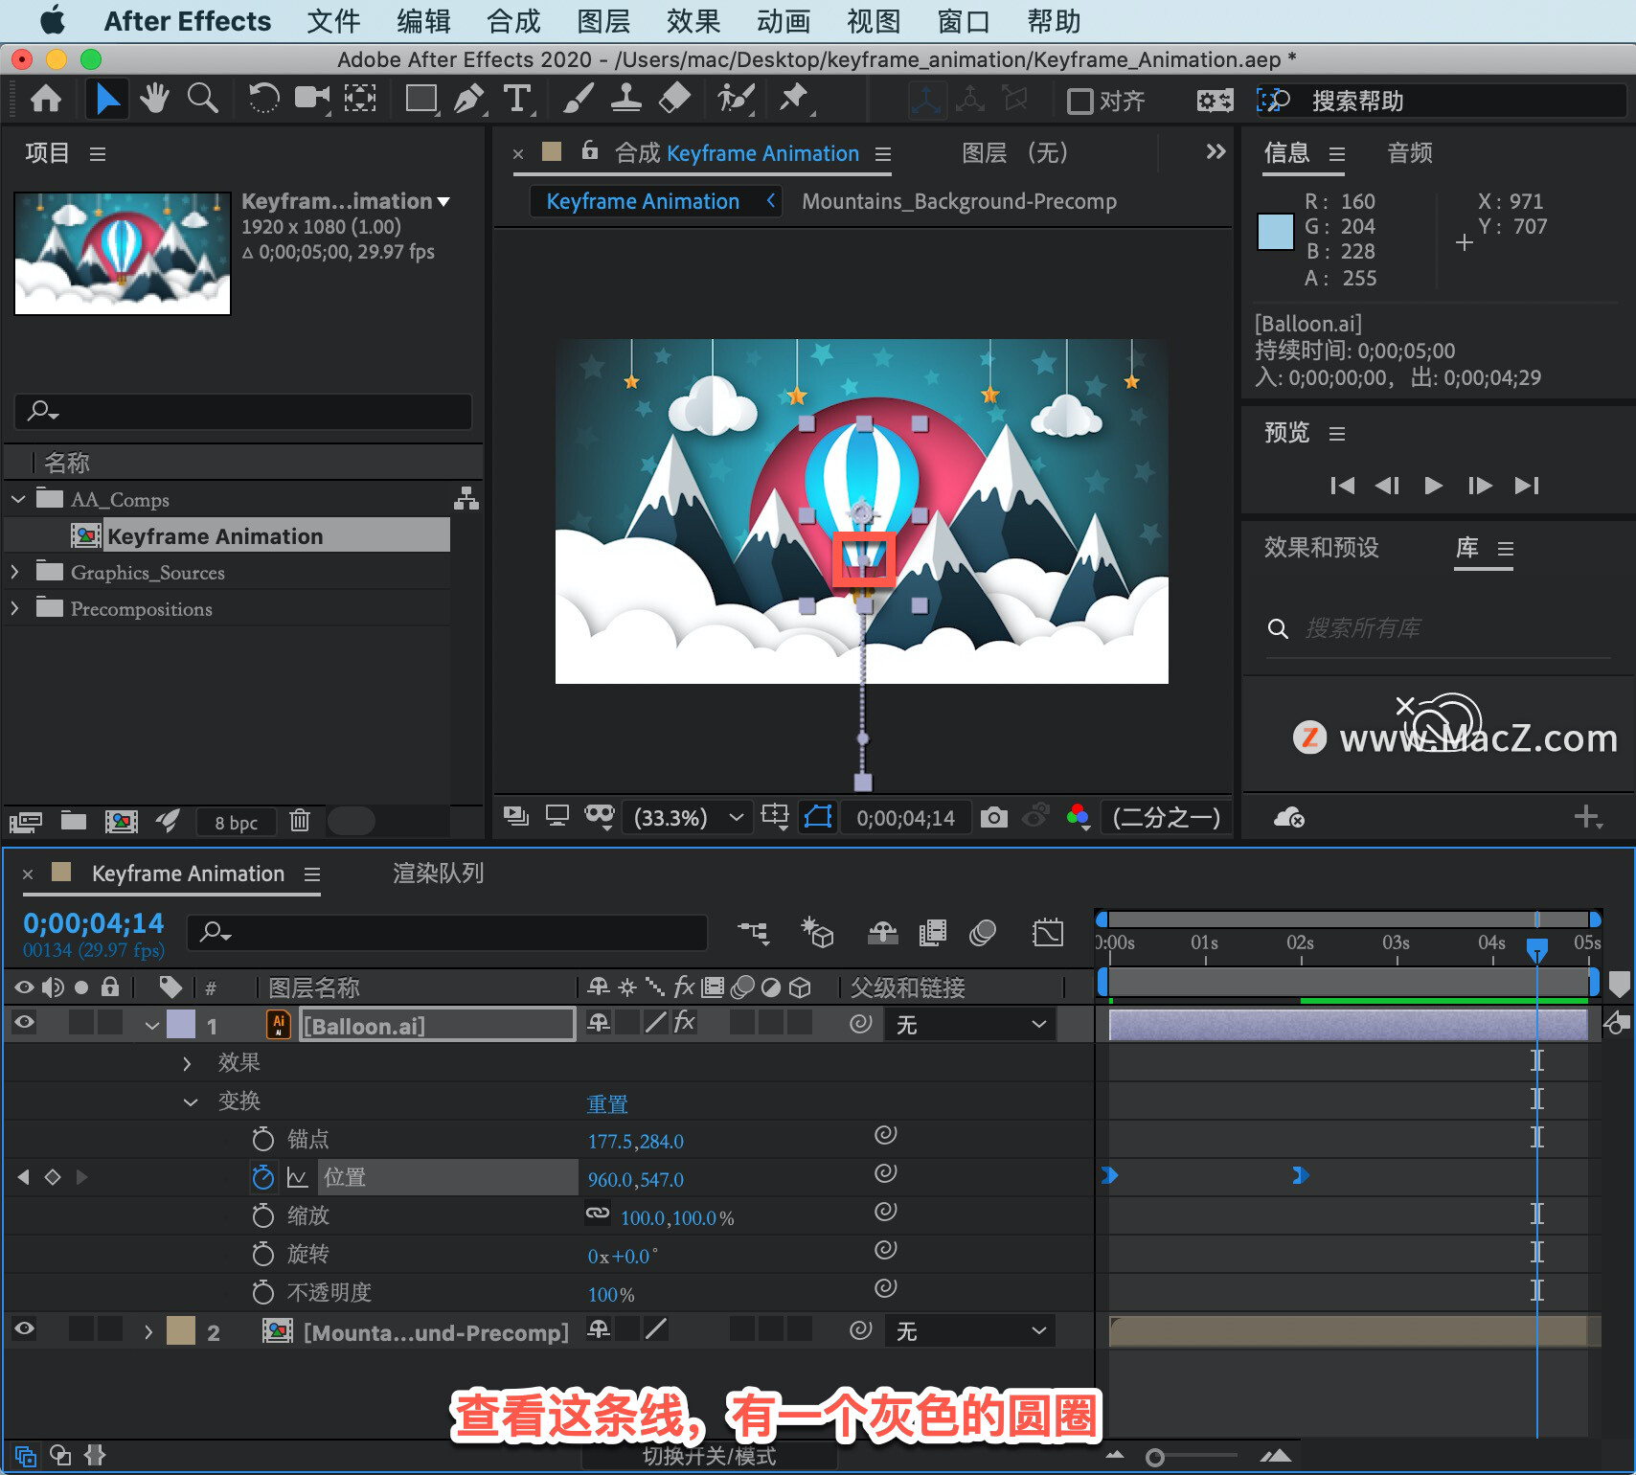The height and width of the screenshot is (1475, 1636).
Task: Expand the Precompositions folder
Action: pyautogui.click(x=15, y=608)
